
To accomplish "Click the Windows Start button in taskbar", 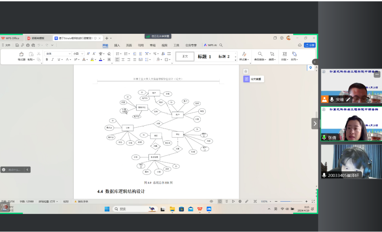I will pos(106,209).
